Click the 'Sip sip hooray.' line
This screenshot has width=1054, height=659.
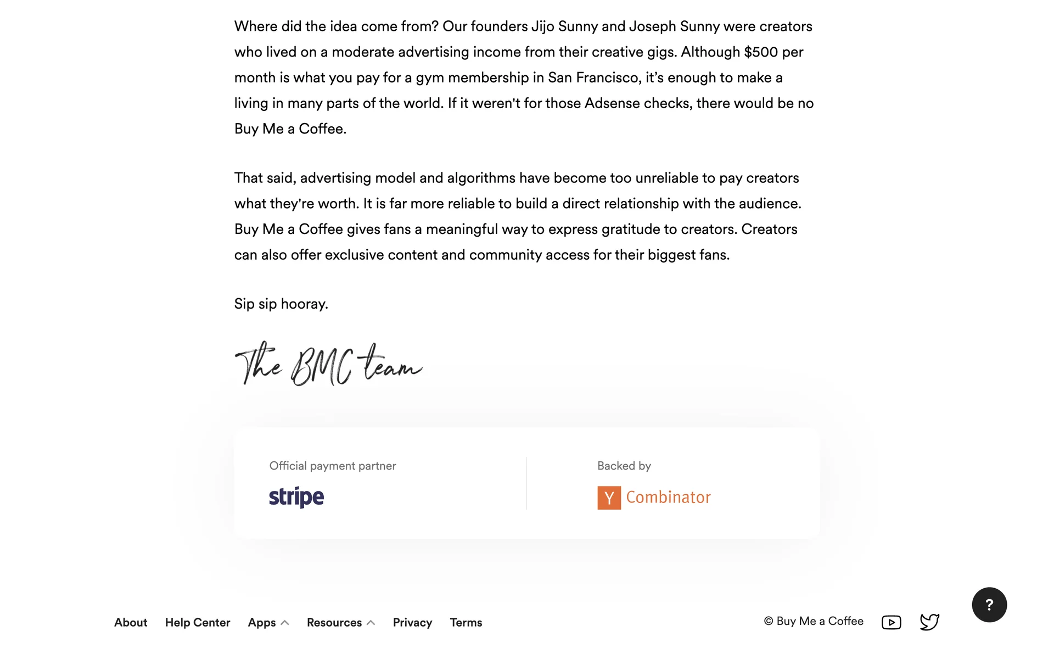click(281, 304)
